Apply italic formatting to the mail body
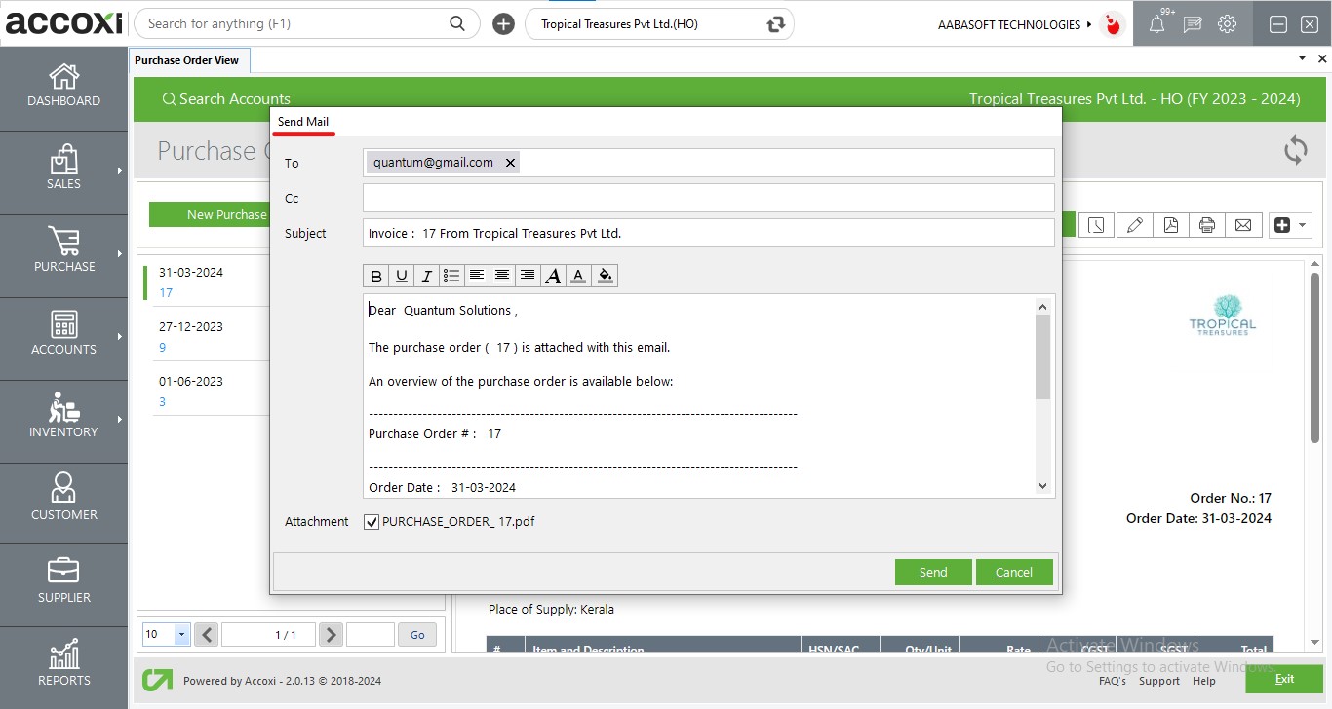 point(426,277)
